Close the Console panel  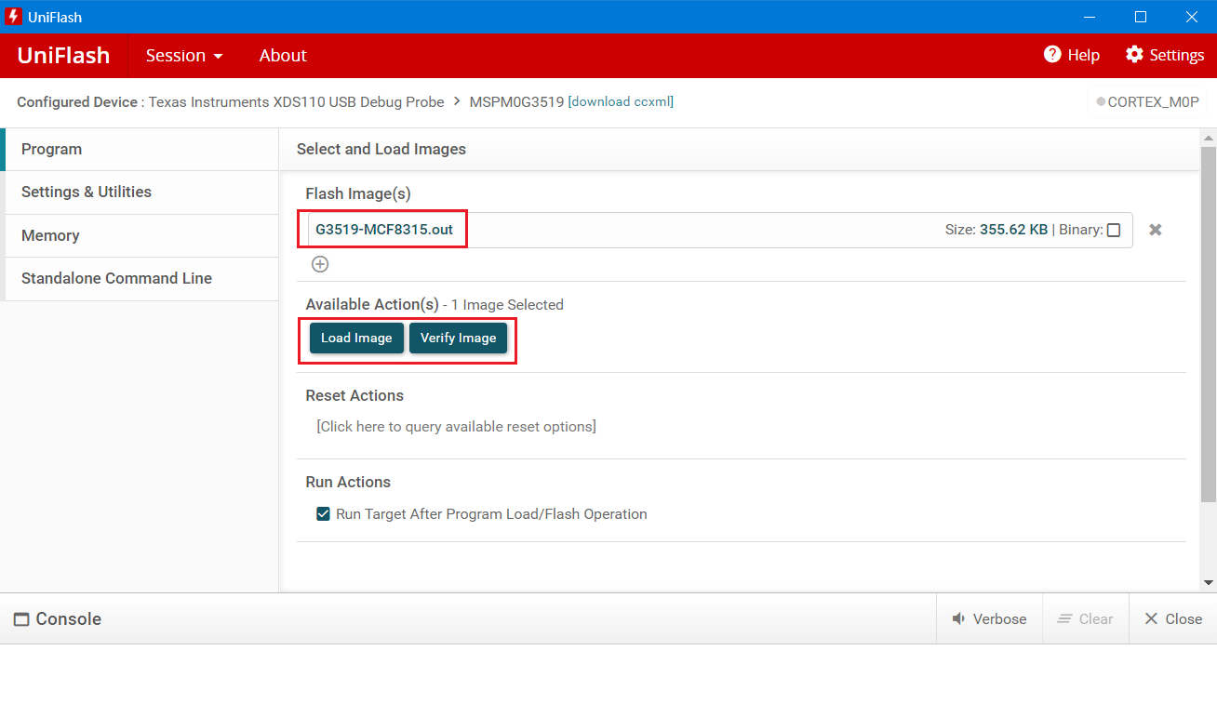tap(1172, 619)
